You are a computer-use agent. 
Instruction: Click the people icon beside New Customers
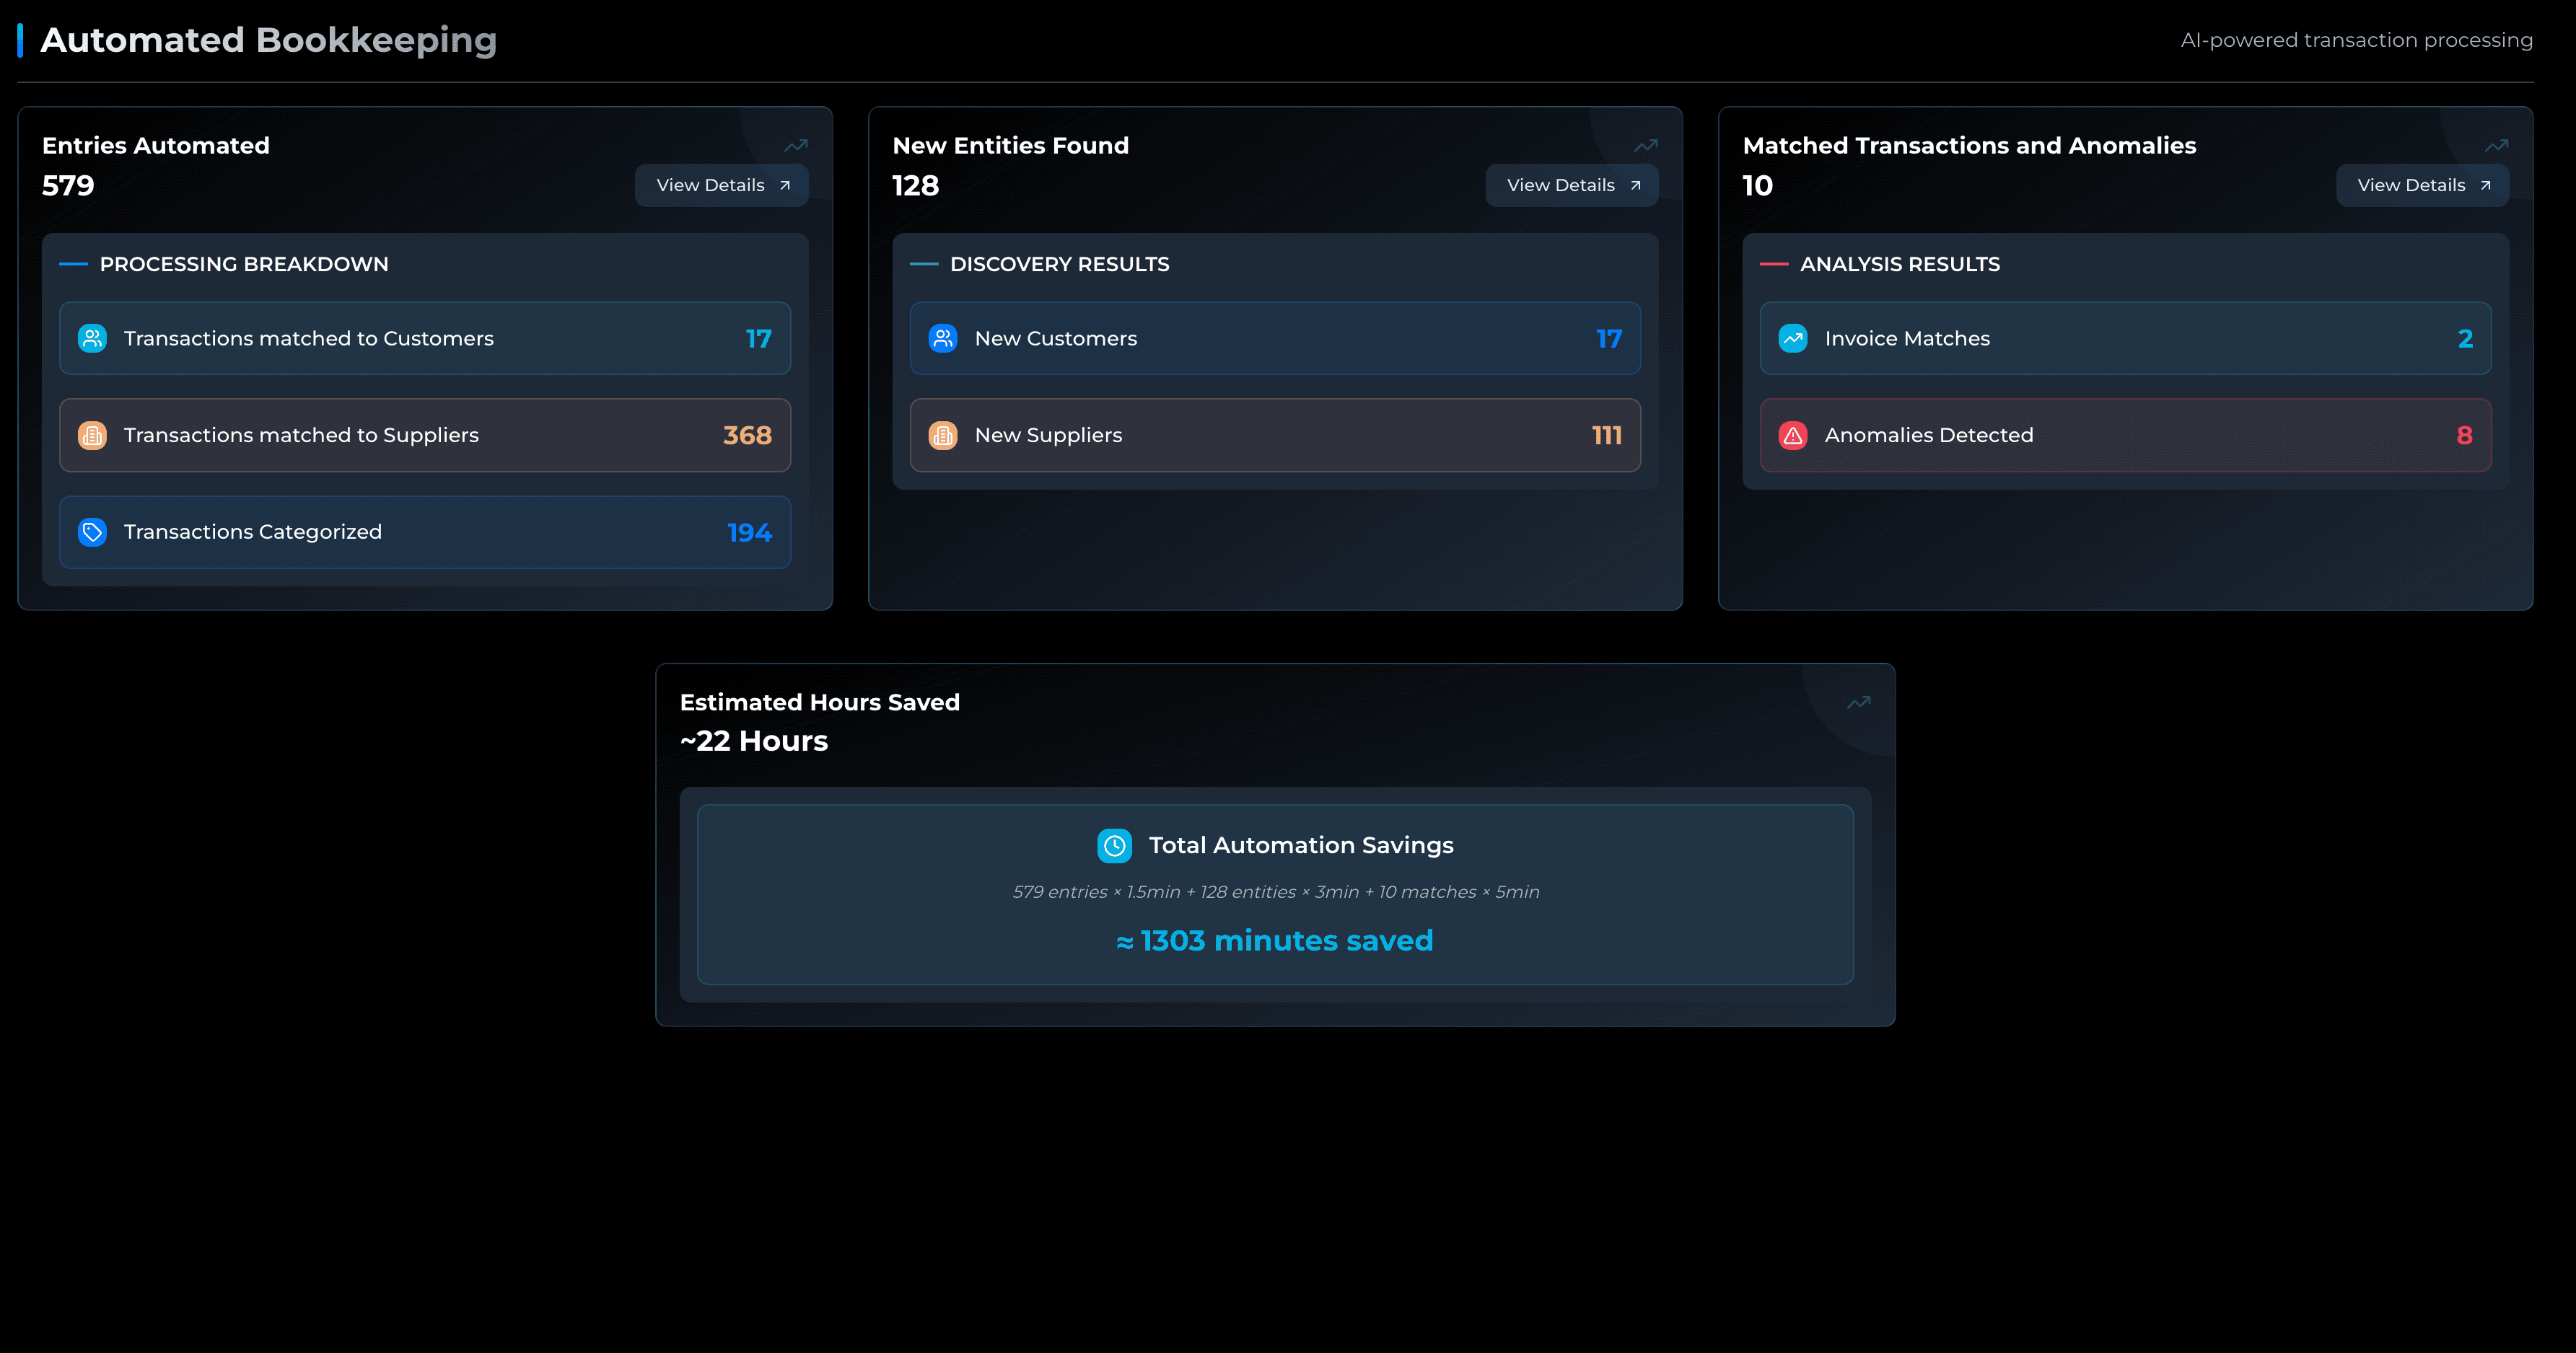pyautogui.click(x=943, y=339)
